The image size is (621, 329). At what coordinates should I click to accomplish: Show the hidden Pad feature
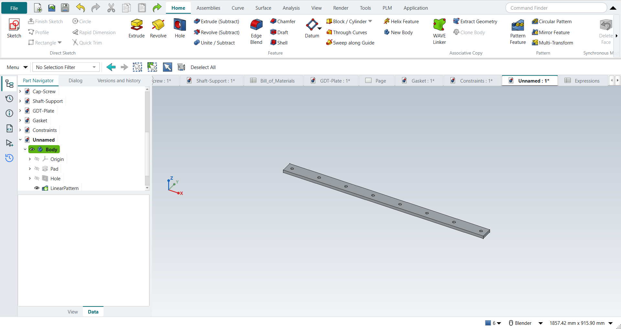click(x=37, y=169)
